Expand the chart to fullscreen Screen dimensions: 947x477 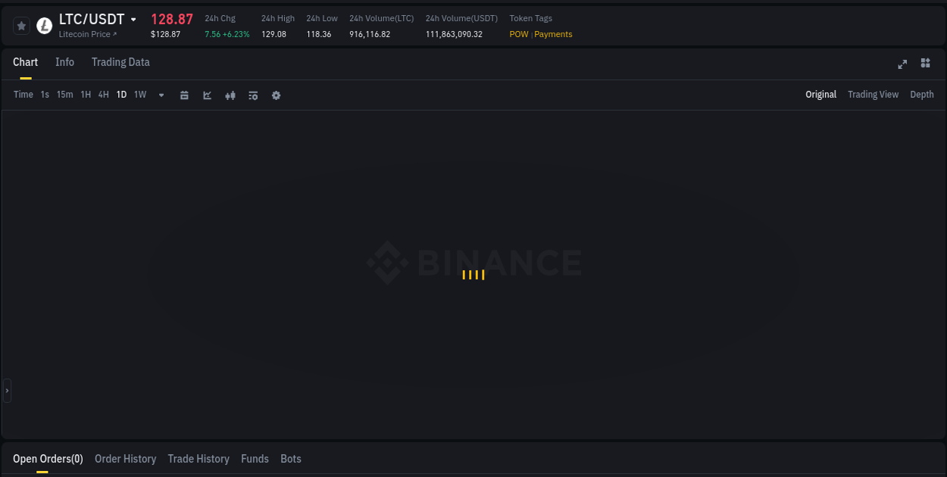[x=902, y=64]
